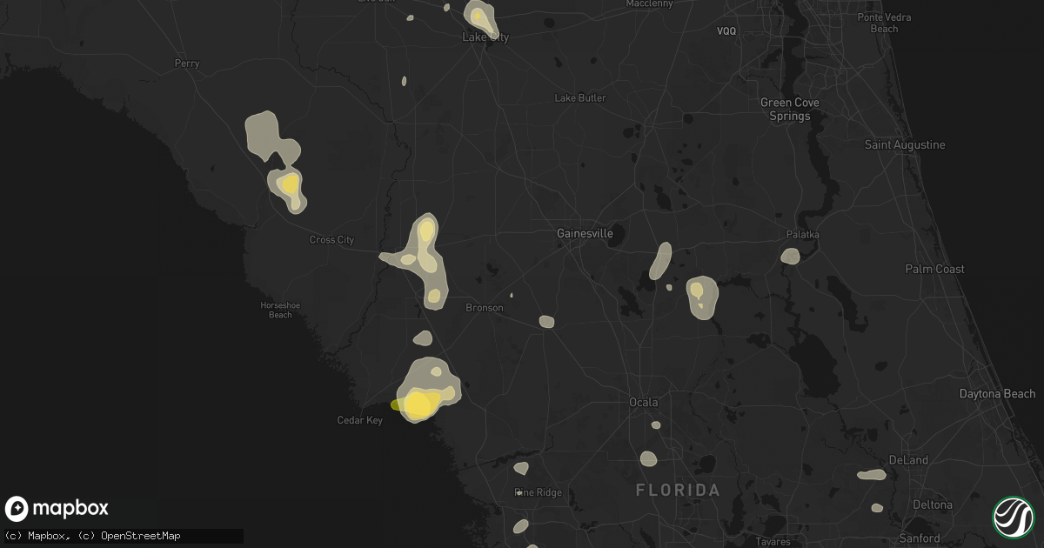Click the DeLand city label
Screen dimensions: 1044x548
(909, 460)
